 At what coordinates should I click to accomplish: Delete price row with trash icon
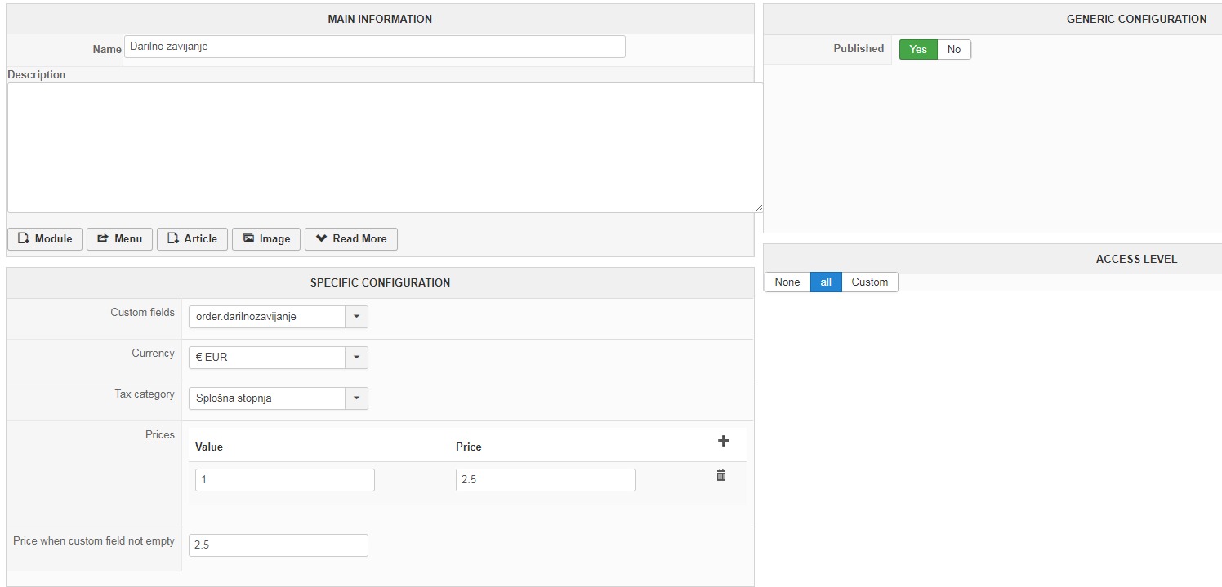[x=721, y=475]
